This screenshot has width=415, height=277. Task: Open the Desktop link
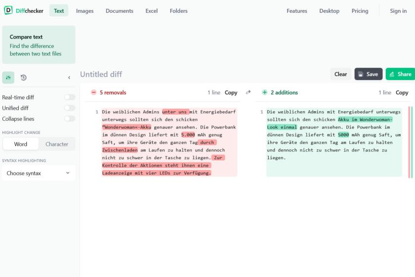coord(329,11)
